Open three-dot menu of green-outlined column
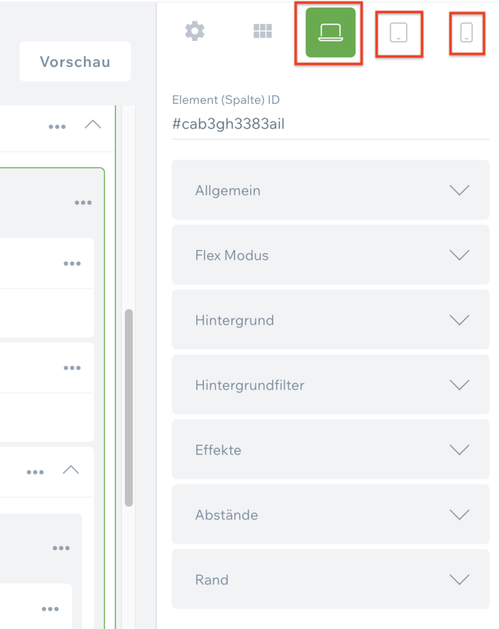 pos(83,203)
